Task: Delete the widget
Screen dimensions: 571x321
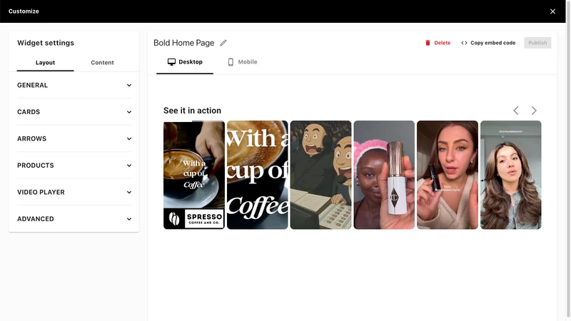Action: coord(438,43)
